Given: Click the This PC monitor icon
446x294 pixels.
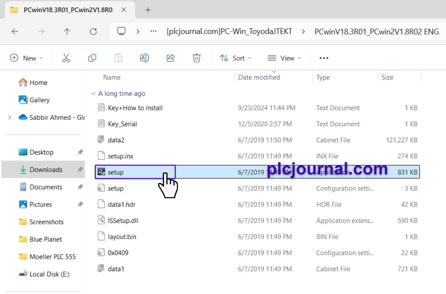Looking at the screenshot, I should click(121, 31).
